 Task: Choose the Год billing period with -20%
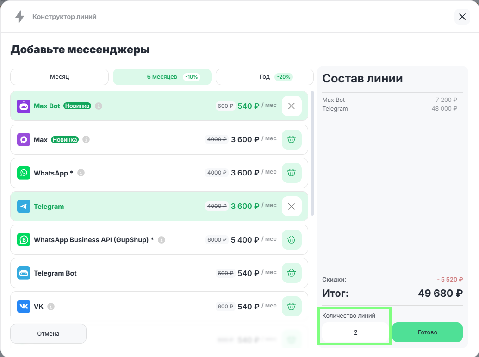pos(265,77)
